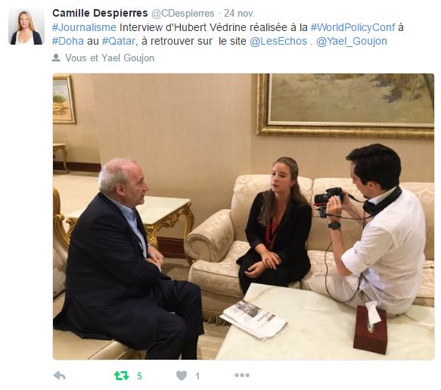Visit the @CDespierres handle
This screenshot has width=441, height=390.
coord(183,13)
